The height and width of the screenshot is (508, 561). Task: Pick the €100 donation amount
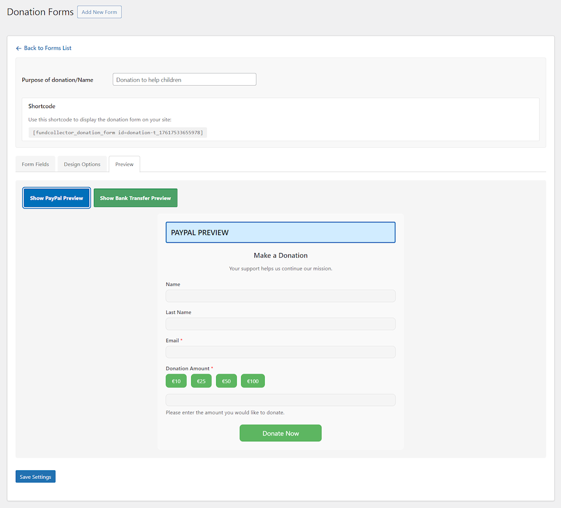coord(252,380)
